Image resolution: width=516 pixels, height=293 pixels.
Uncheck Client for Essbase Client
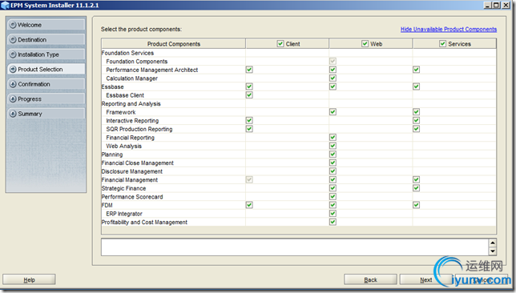click(x=249, y=95)
